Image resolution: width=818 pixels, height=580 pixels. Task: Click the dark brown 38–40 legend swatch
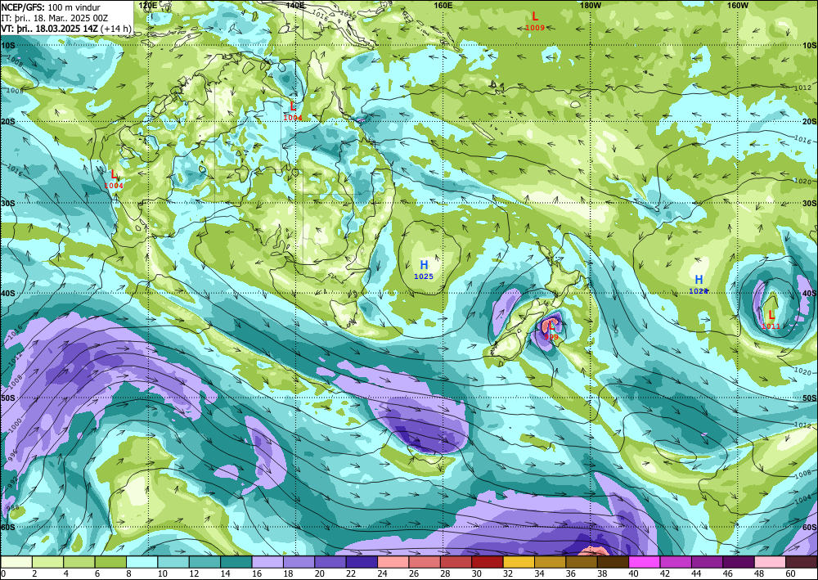(x=613, y=562)
